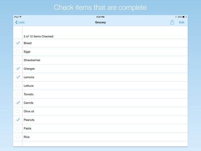Screen dimensions: 201x151
Task: Select the Pasta list row text
Action: [27, 128]
